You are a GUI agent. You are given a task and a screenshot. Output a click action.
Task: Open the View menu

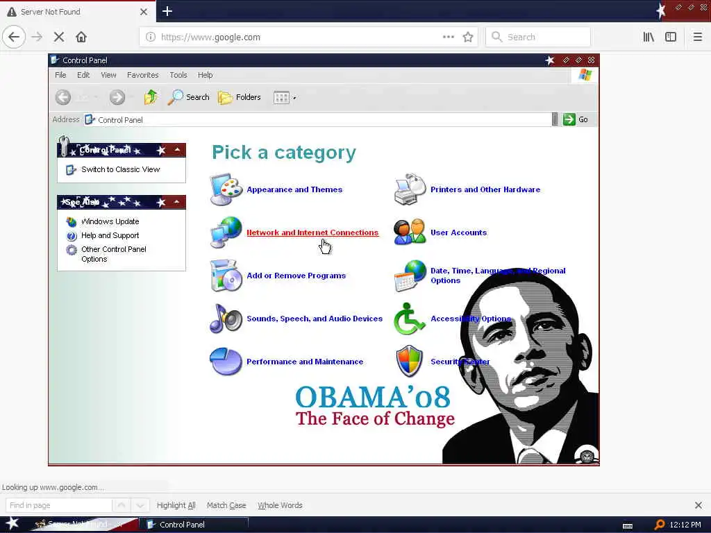pyautogui.click(x=108, y=75)
